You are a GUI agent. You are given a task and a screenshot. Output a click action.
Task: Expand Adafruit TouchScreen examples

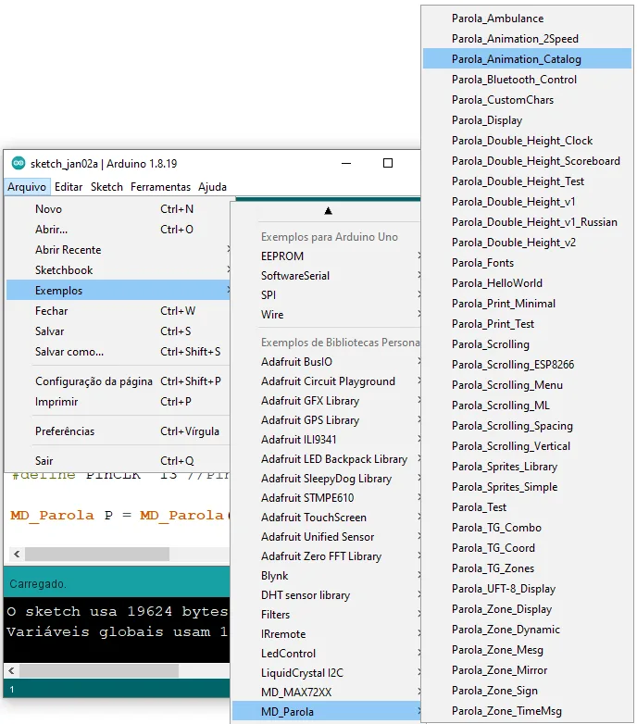tap(326, 518)
